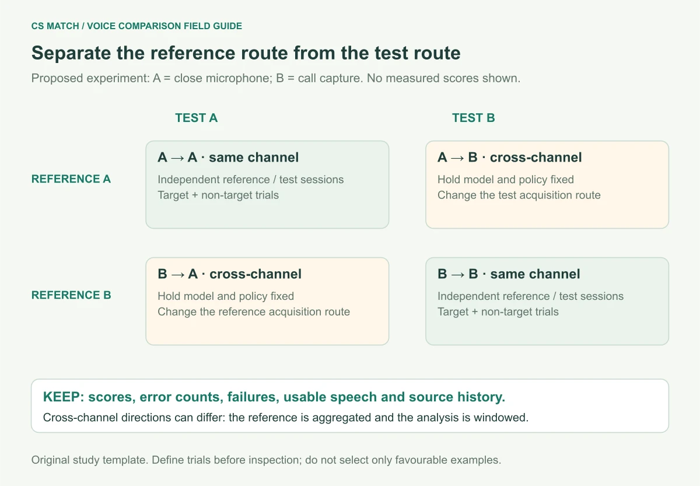Click the 'Cross-channel directions can differ' sentence
The width and height of the screenshot is (700, 486).
[x=286, y=418]
